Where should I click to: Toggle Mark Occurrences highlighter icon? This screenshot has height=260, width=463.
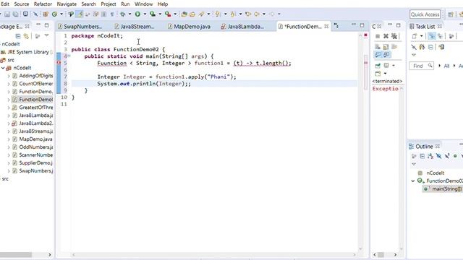[x=80, y=14]
